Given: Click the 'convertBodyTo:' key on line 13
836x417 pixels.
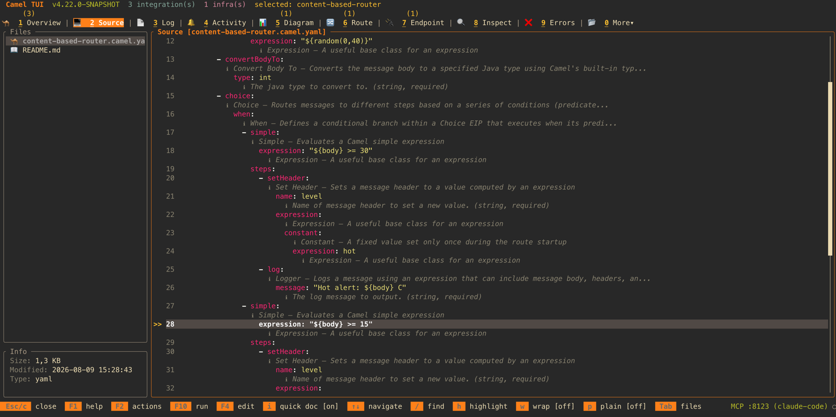Looking at the screenshot, I should pos(254,60).
